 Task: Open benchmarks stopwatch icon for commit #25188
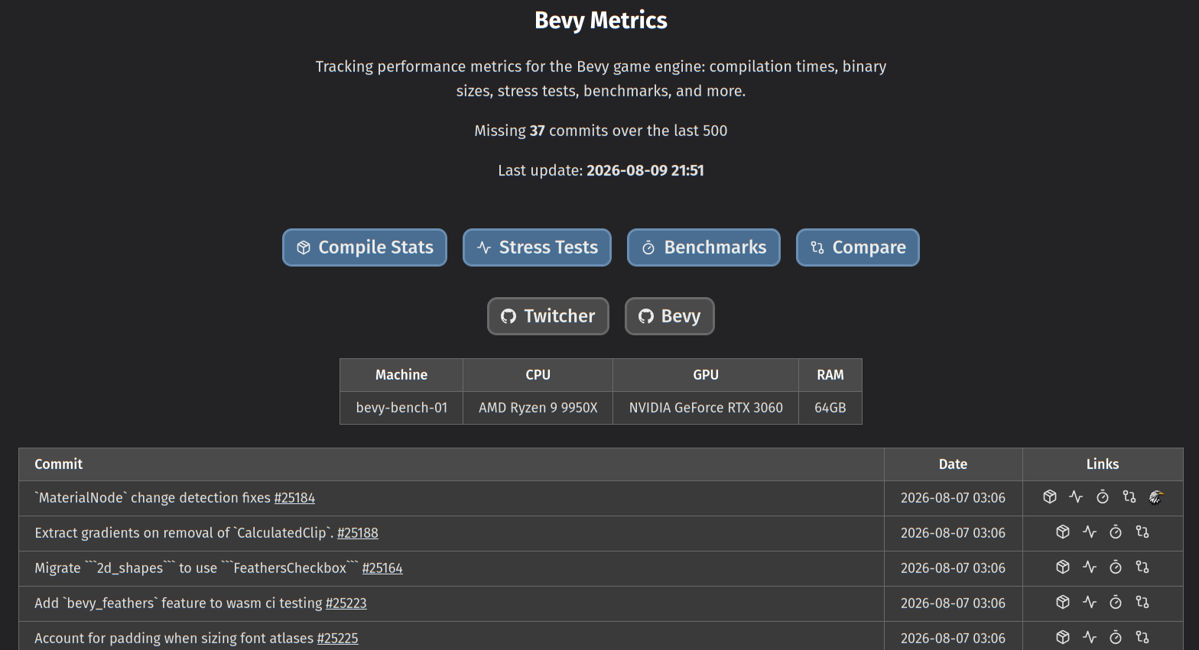[x=1116, y=532]
